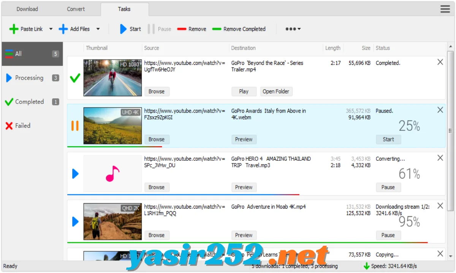Click the blue play icon on Adventure in Moab task
The image size is (456, 273).
point(75,222)
